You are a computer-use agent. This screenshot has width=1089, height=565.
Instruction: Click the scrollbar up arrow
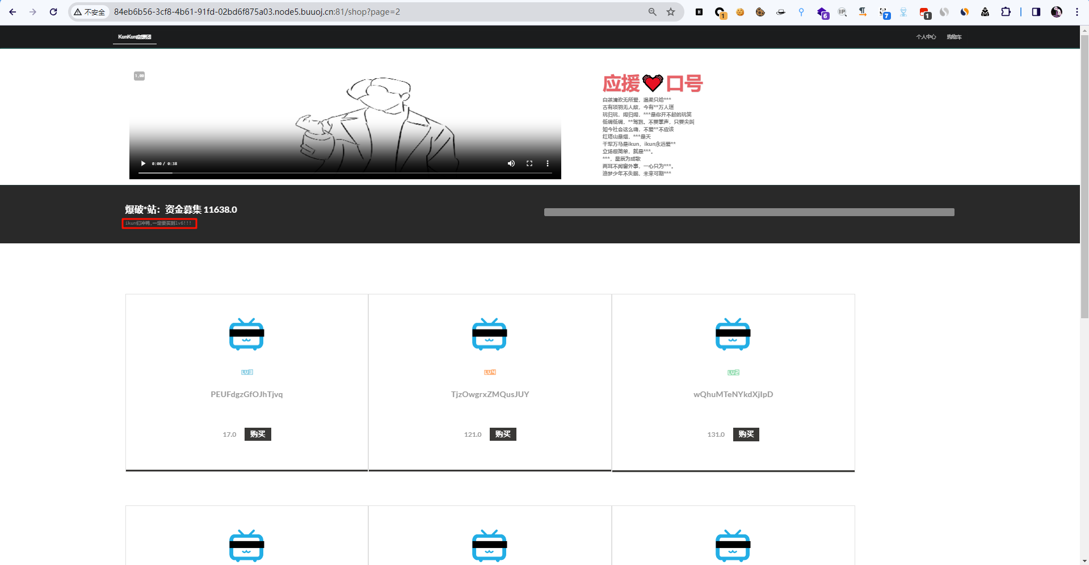[x=1084, y=29]
